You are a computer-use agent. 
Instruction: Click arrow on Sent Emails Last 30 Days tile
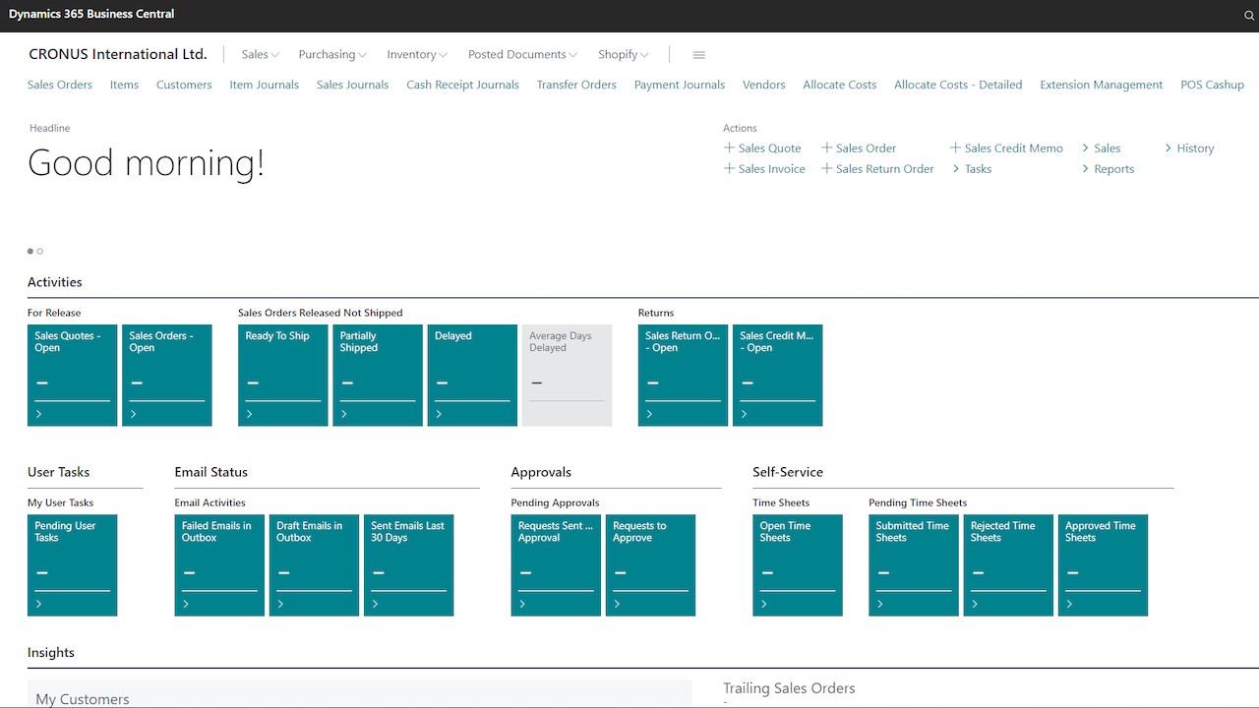pos(375,604)
